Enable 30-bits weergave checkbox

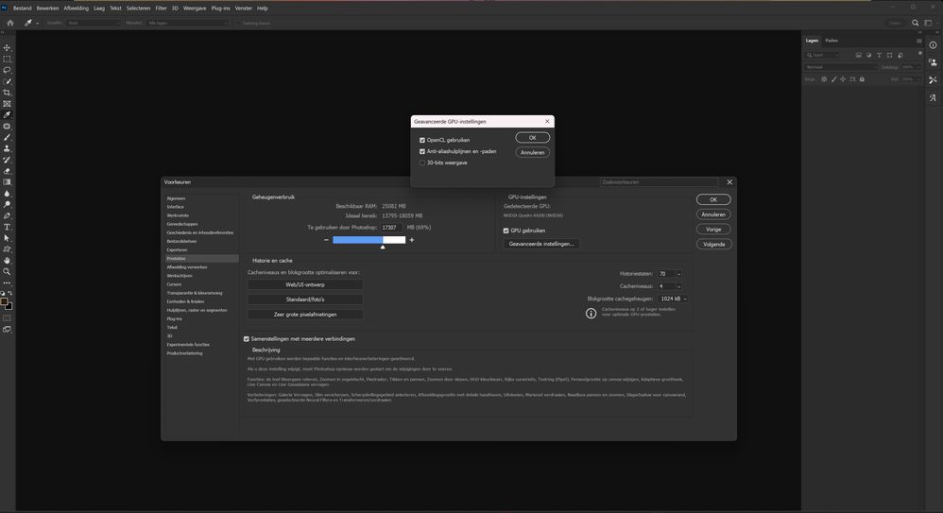point(422,163)
